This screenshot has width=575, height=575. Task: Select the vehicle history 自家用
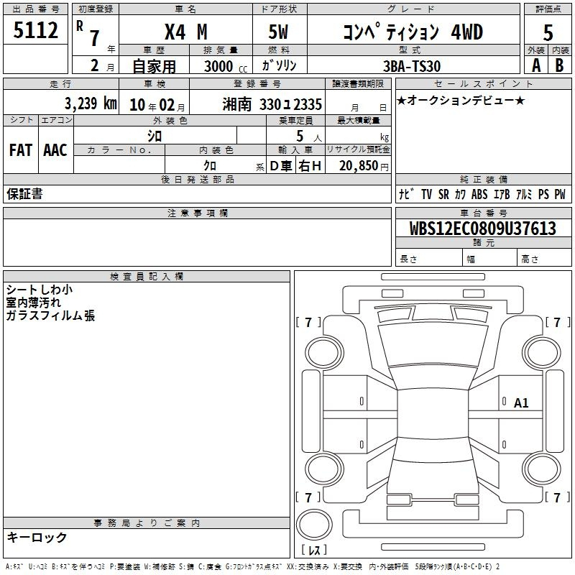(154, 66)
